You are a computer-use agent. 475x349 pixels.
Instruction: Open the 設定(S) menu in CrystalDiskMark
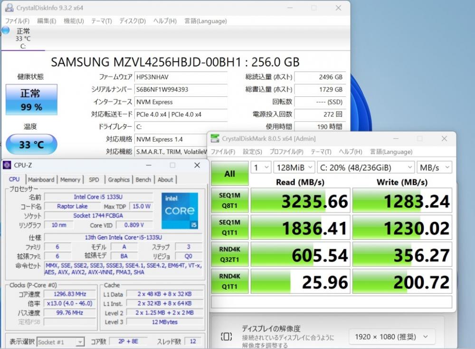pyautogui.click(x=252, y=152)
